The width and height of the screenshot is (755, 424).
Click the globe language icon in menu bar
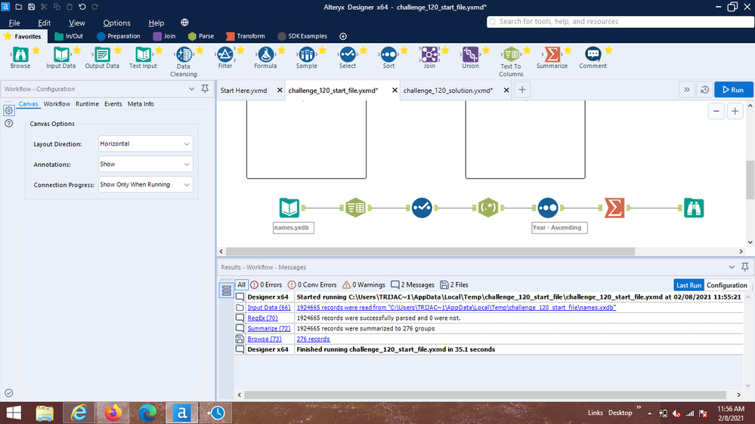(185, 23)
